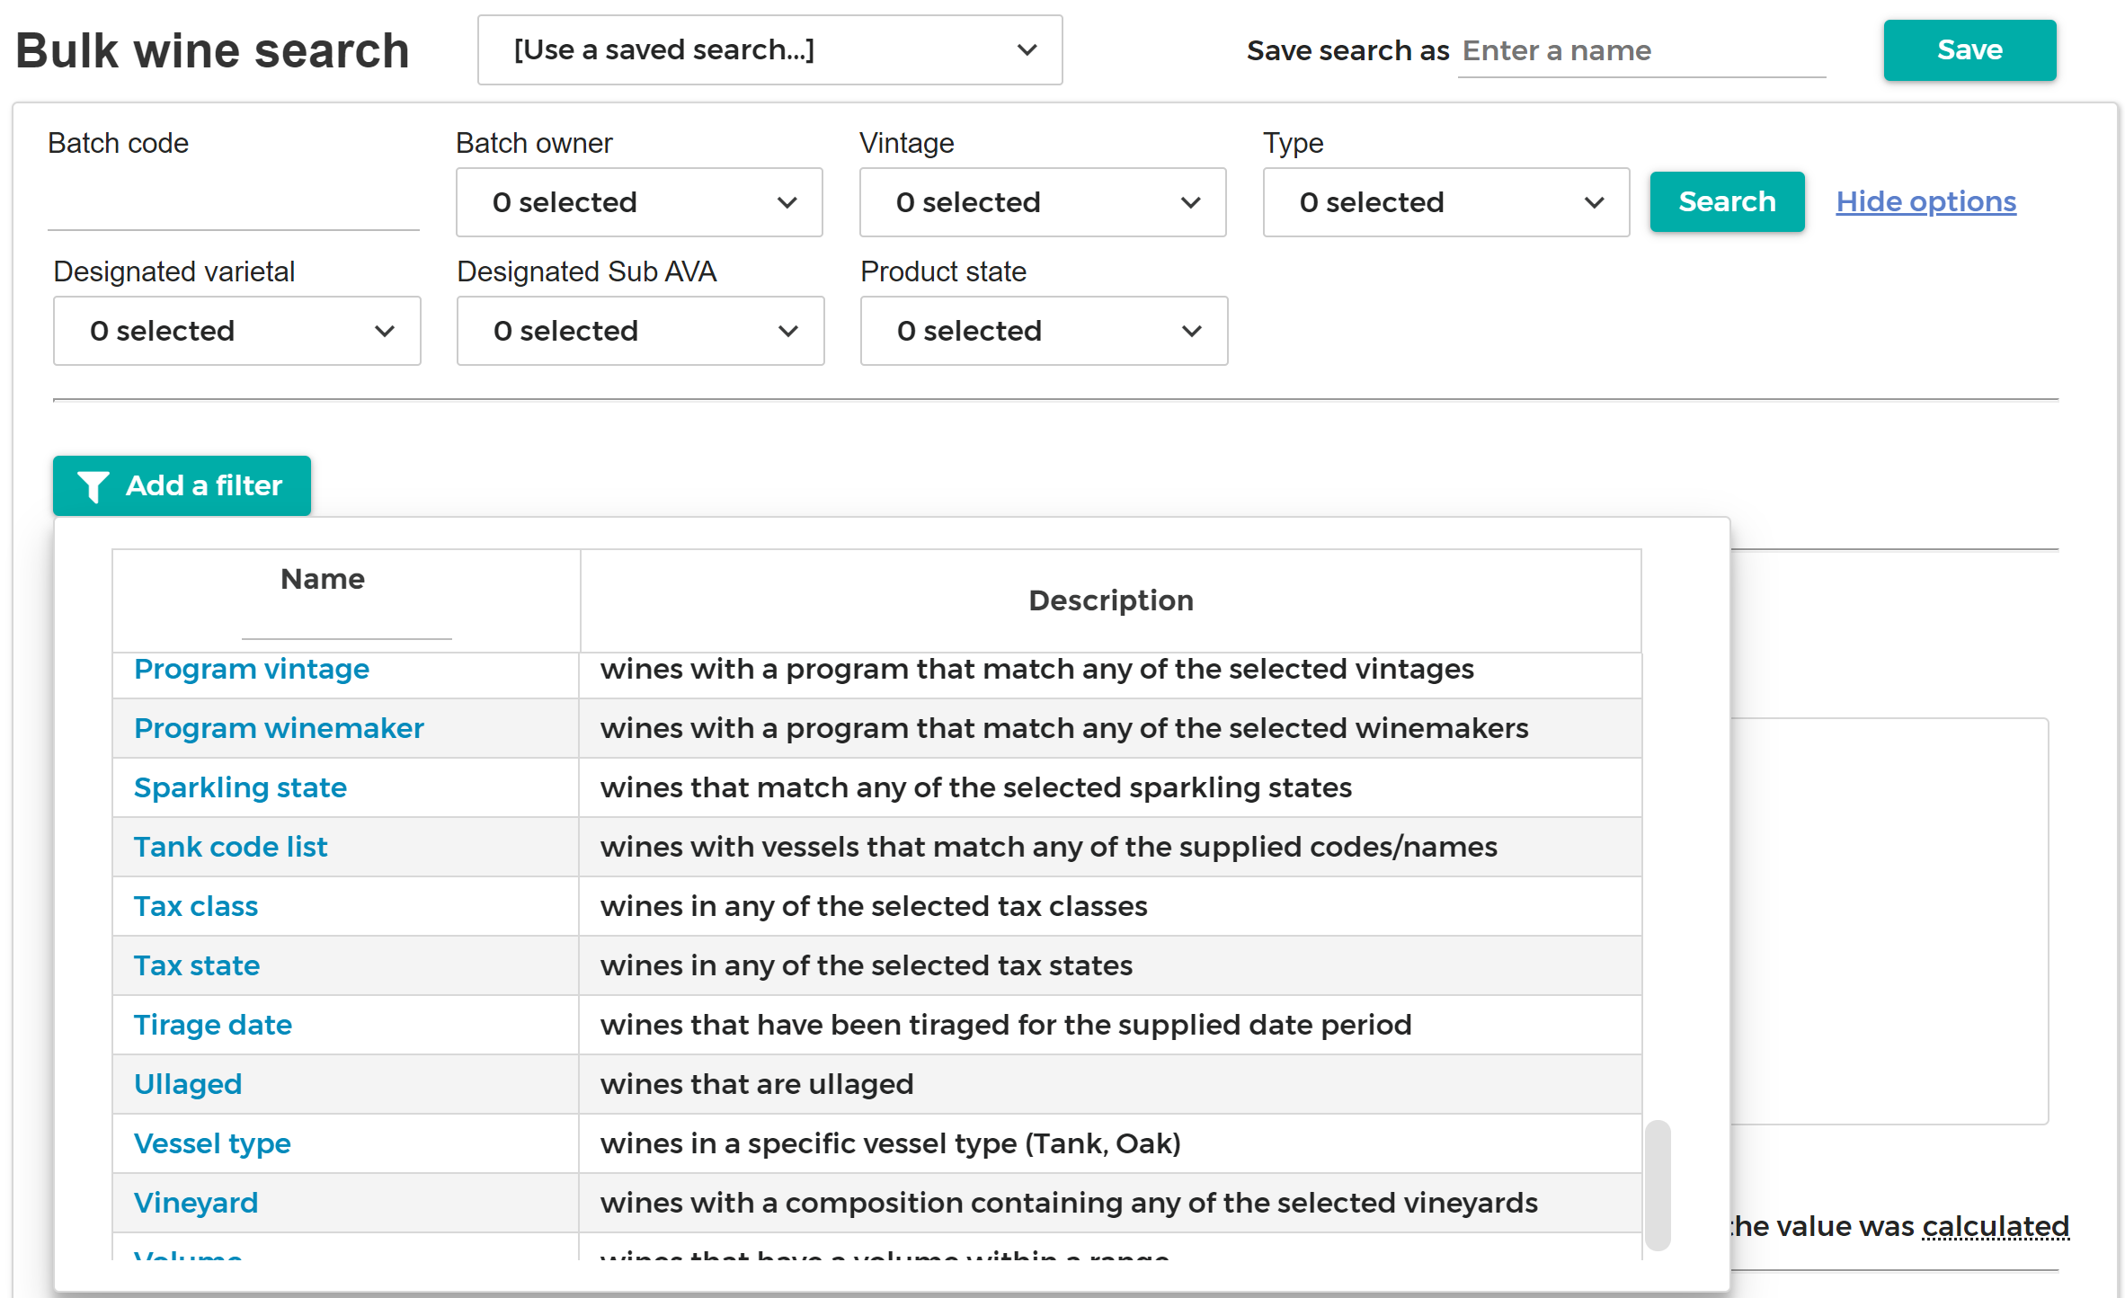Click the Description column header
This screenshot has height=1298, width=2125.
1111,600
